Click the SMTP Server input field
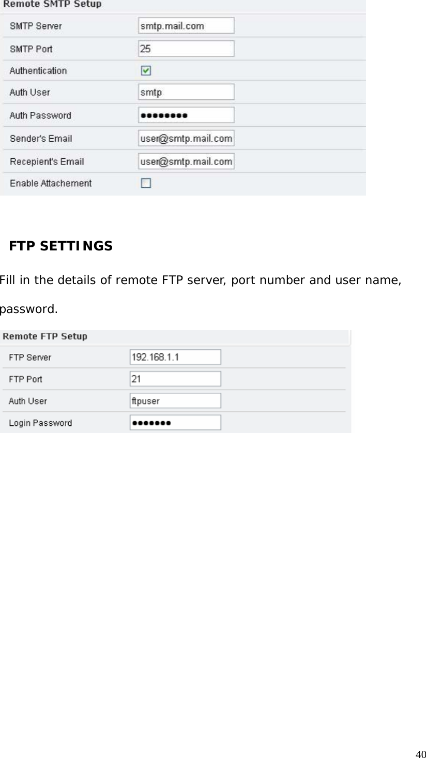This screenshot has width=426, height=758. (186, 25)
